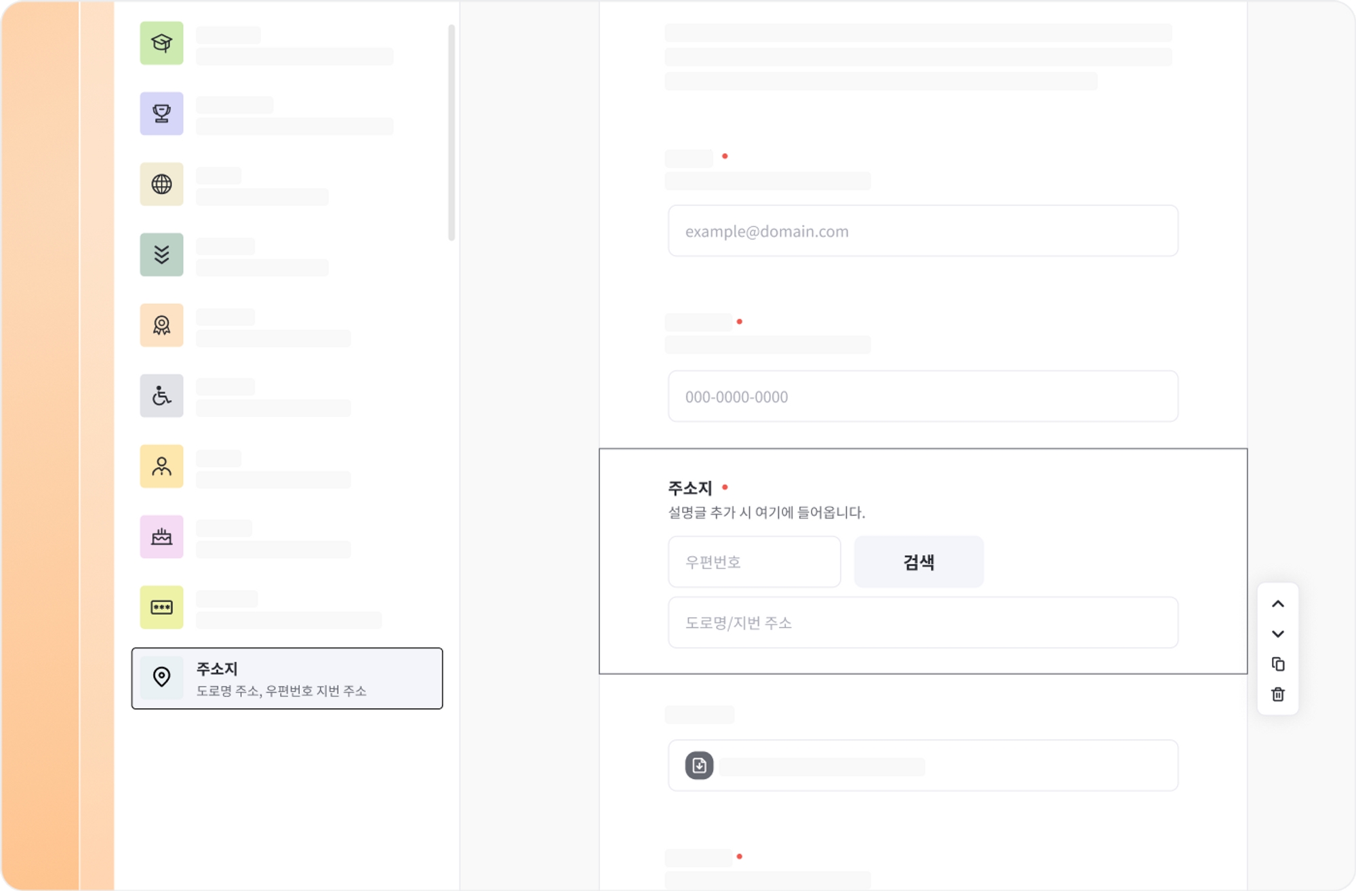Select the birthday cake field icon
This screenshot has height=891, width=1356.
coord(161,537)
